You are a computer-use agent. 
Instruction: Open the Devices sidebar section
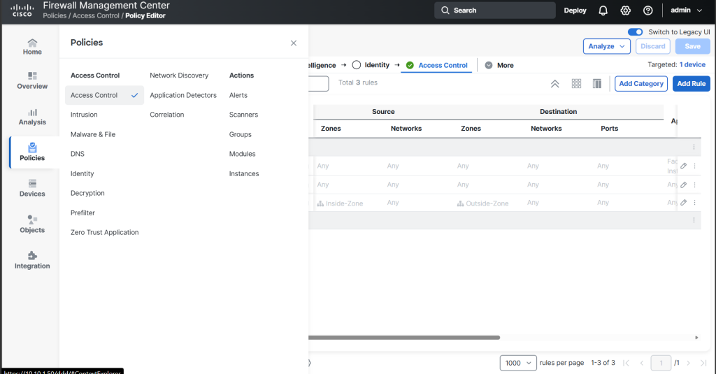click(x=32, y=188)
